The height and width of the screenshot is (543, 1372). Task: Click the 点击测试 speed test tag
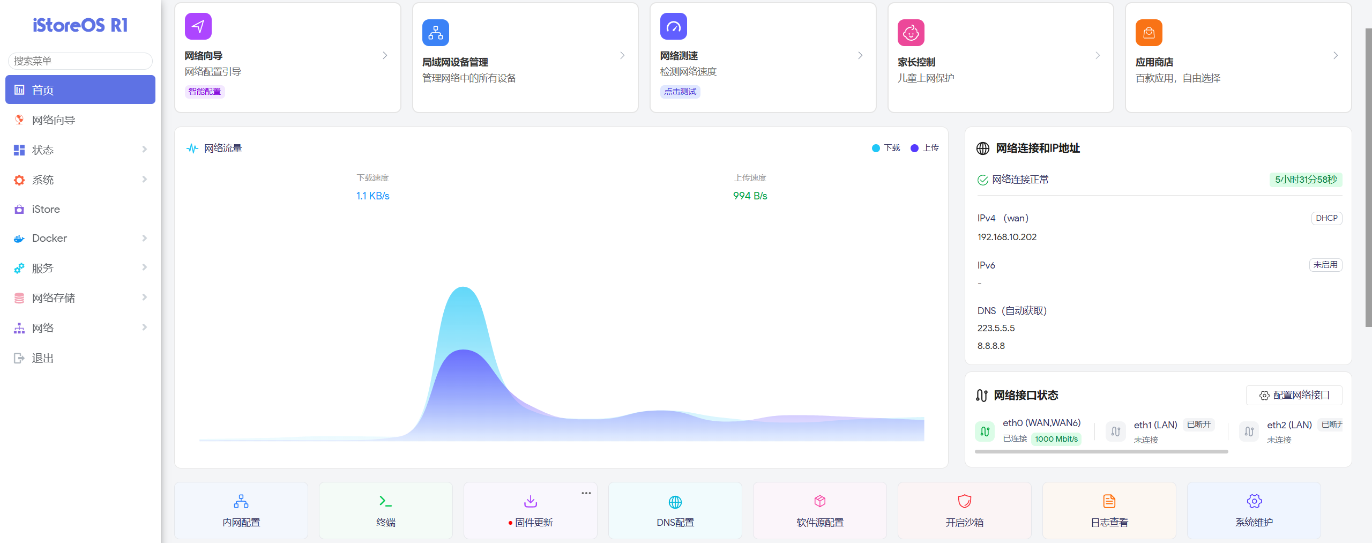tap(680, 92)
